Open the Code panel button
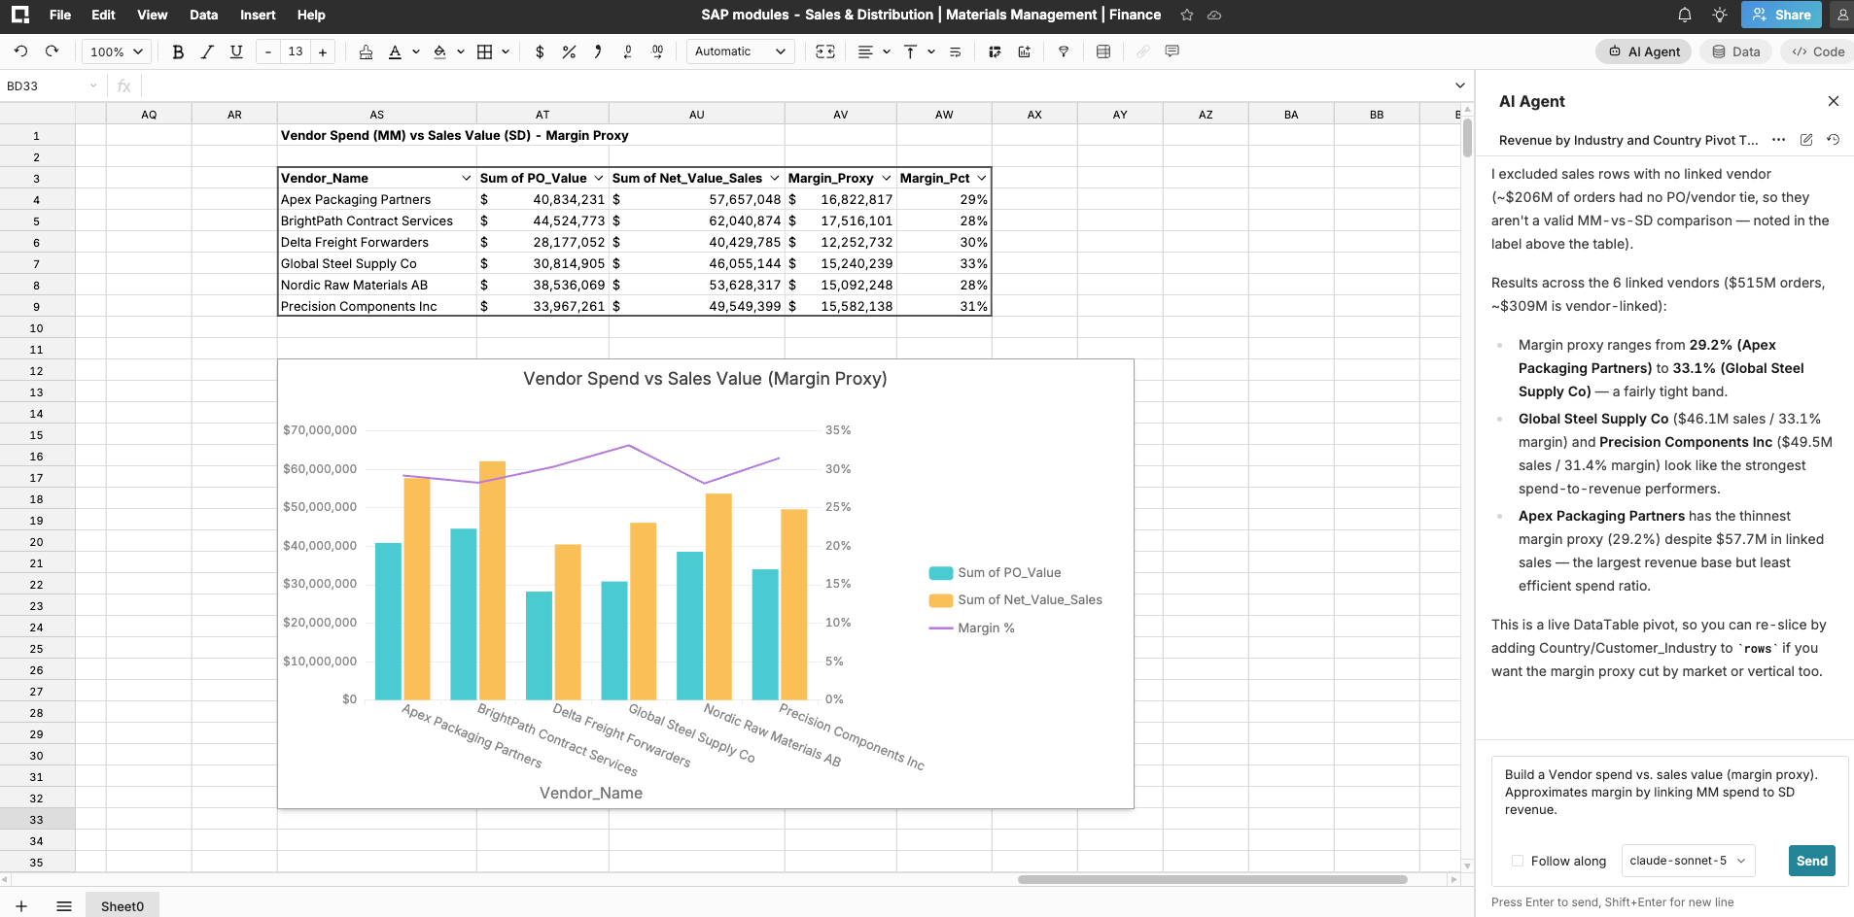The image size is (1854, 917). pyautogui.click(x=1818, y=51)
